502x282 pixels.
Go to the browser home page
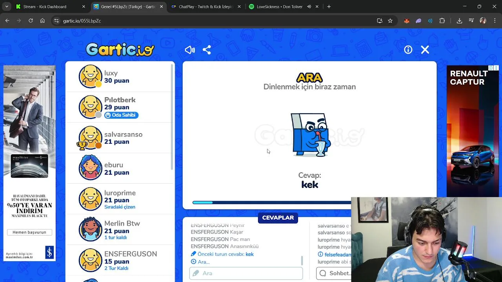(x=42, y=21)
